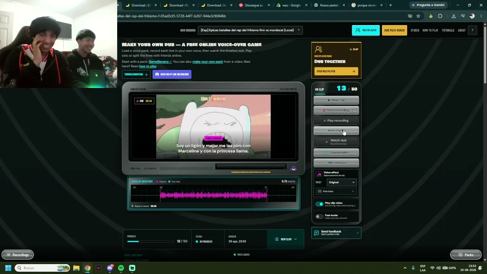Open File Explorer from the taskbar
The width and height of the screenshot is (487, 274).
click(x=76, y=268)
